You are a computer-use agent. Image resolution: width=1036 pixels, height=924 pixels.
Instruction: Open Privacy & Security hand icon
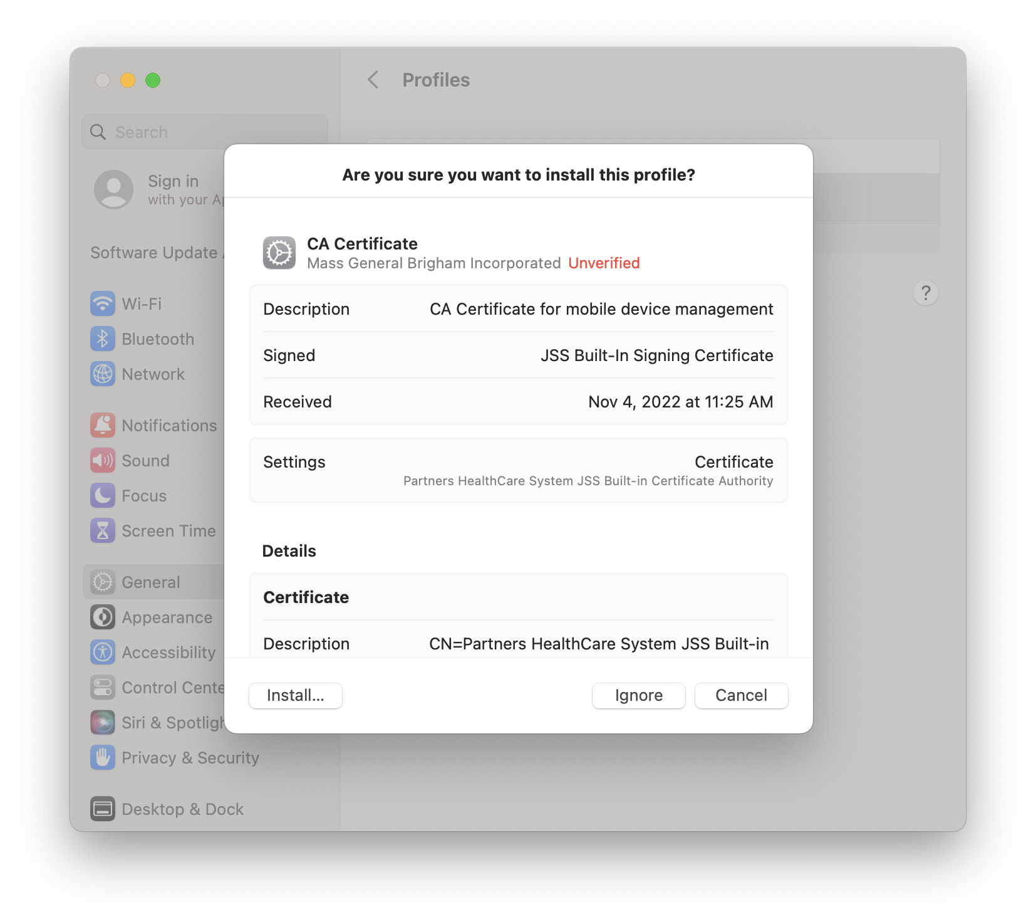point(103,758)
